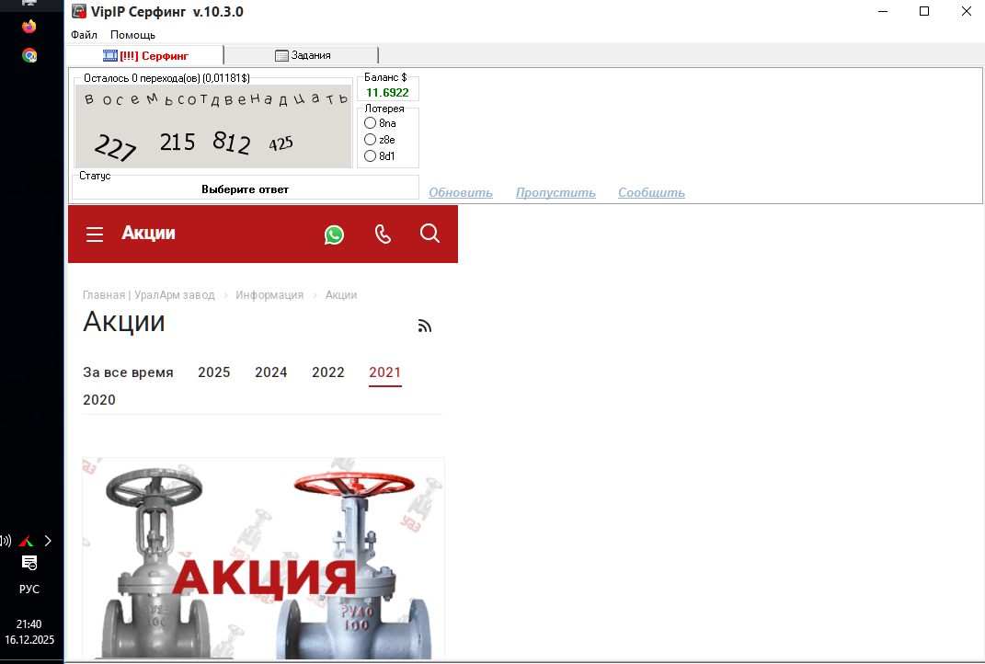The height and width of the screenshot is (664, 985).
Task: Open Firefox from the taskbar
Action: pos(29,27)
